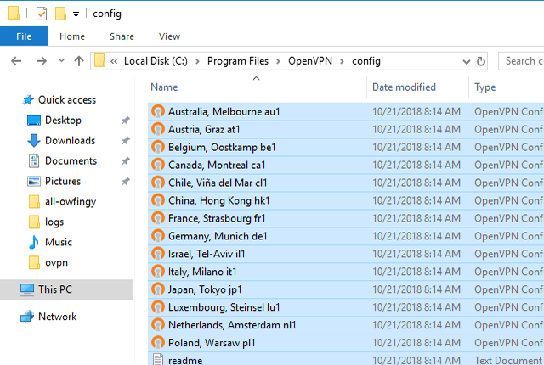Open the ovpn folder in sidebar
The image size is (544, 365).
56,262
